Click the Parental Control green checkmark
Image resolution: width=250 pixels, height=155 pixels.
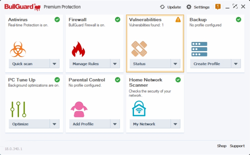point(118,80)
